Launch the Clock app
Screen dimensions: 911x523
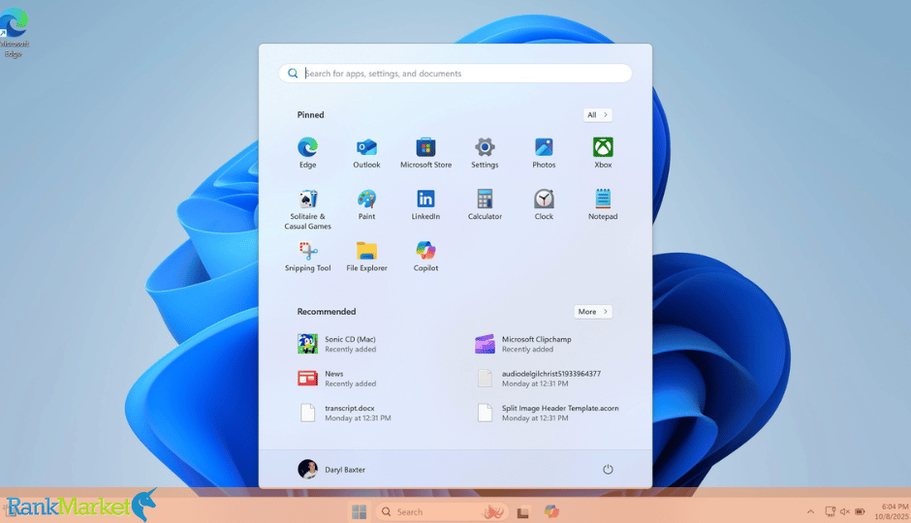(x=544, y=204)
